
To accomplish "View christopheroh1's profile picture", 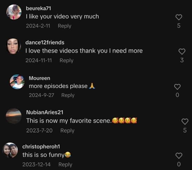I will (x=10, y=150).
